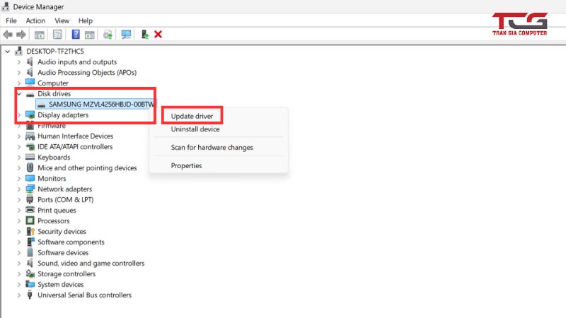Click the scan for hardware changes monitor icon
This screenshot has height=318, width=566.
[126, 34]
